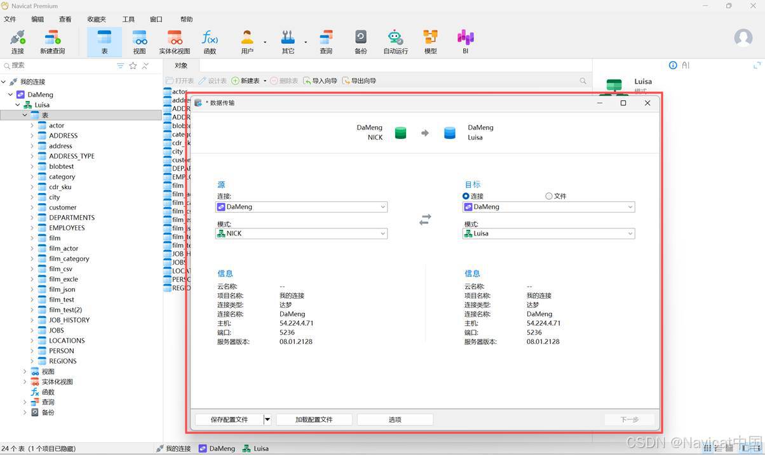Select the JOB_HISTORY table in tree
The height and width of the screenshot is (455, 765).
pos(69,320)
